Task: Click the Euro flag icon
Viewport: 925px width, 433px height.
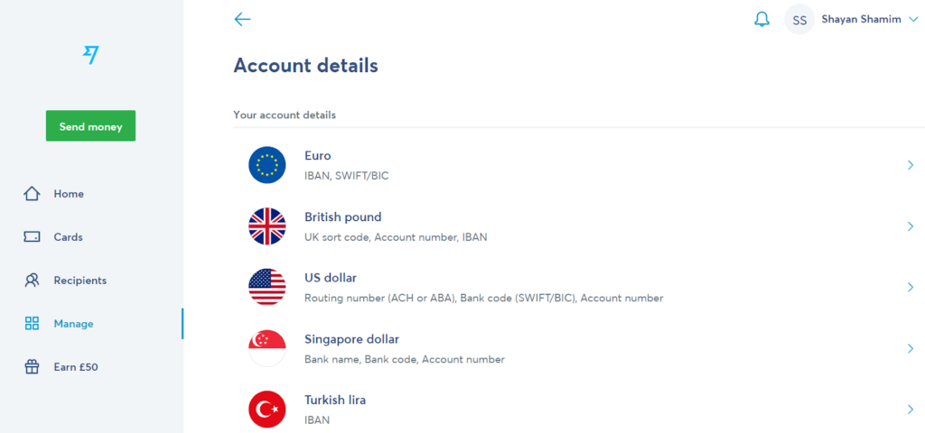Action: 267,164
